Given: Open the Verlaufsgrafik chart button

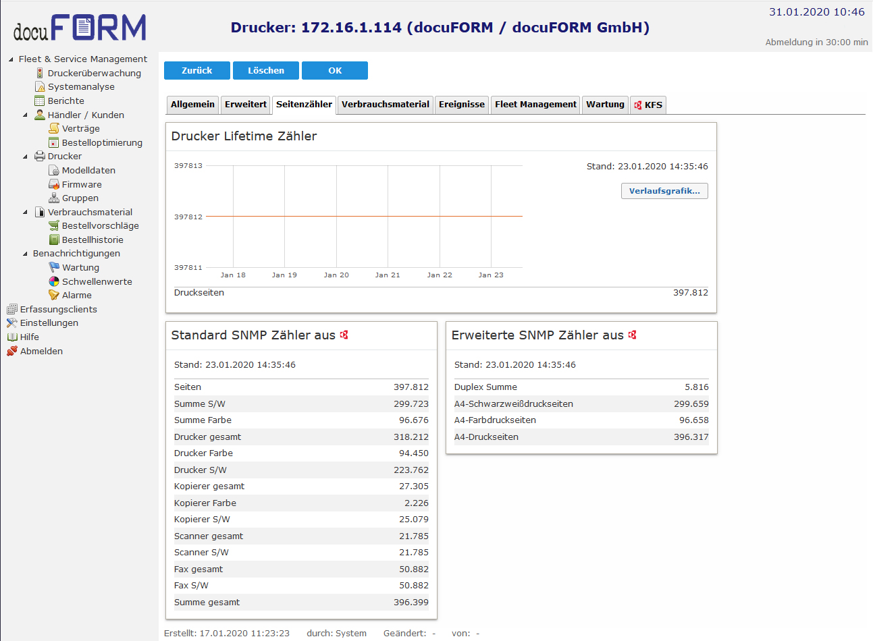Looking at the screenshot, I should 664,191.
